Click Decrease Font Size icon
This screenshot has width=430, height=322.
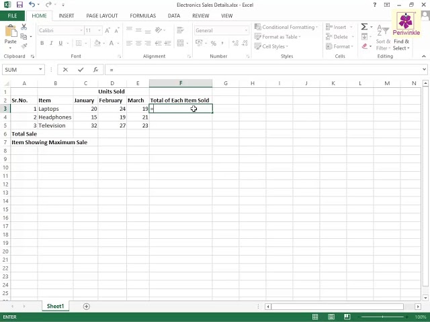[x=117, y=30]
